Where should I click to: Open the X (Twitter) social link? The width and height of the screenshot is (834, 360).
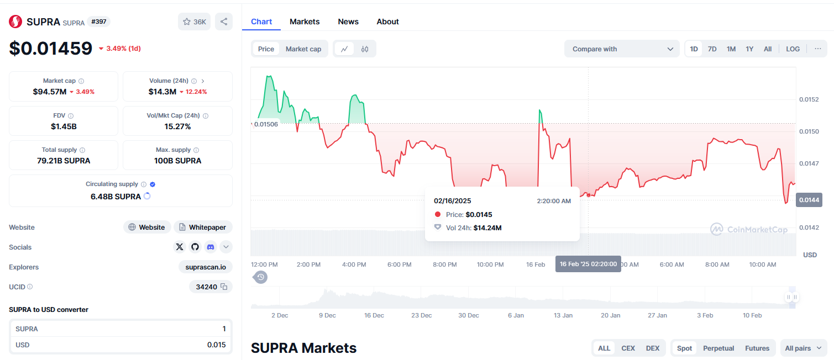(180, 247)
